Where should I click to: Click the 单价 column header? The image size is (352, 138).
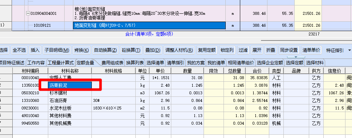point(160,71)
